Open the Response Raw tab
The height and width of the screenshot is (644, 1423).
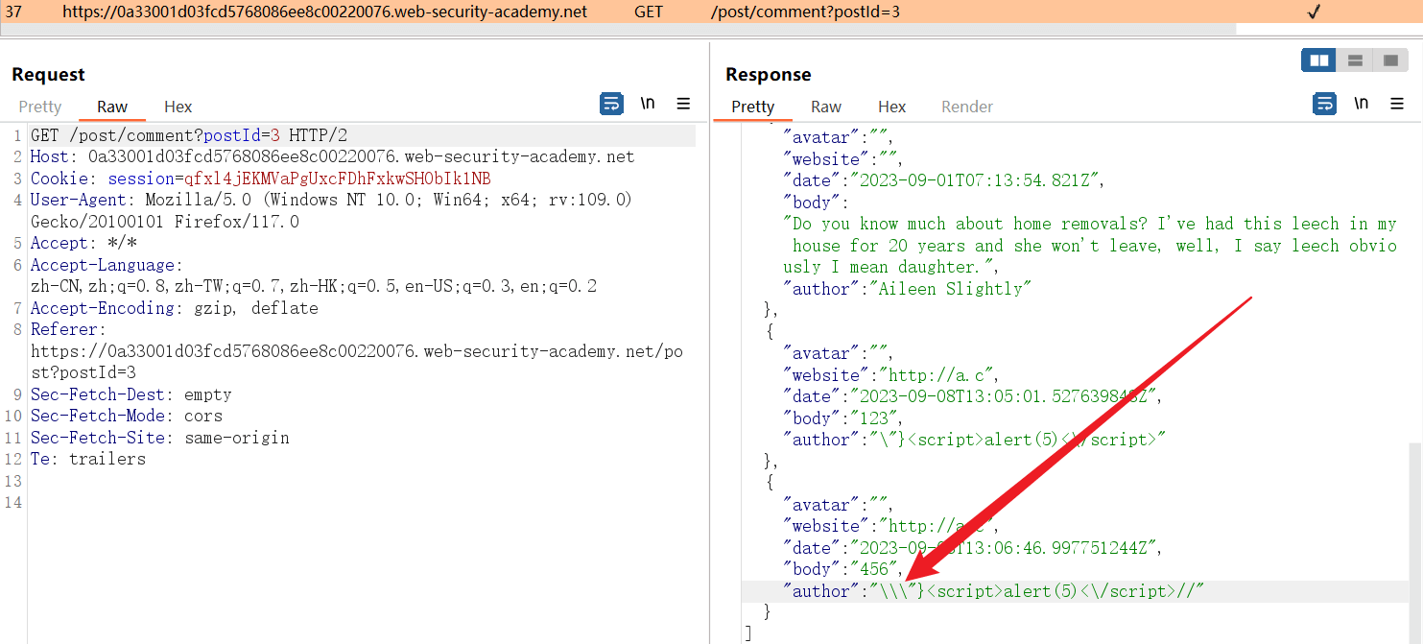(825, 107)
